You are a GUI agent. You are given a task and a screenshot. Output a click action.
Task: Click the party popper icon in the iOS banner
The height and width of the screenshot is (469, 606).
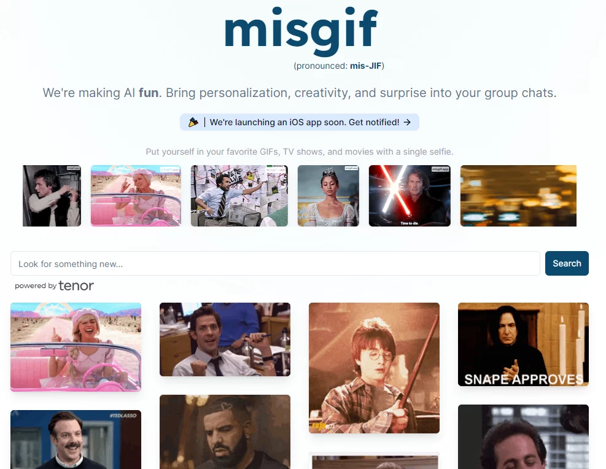click(x=193, y=122)
